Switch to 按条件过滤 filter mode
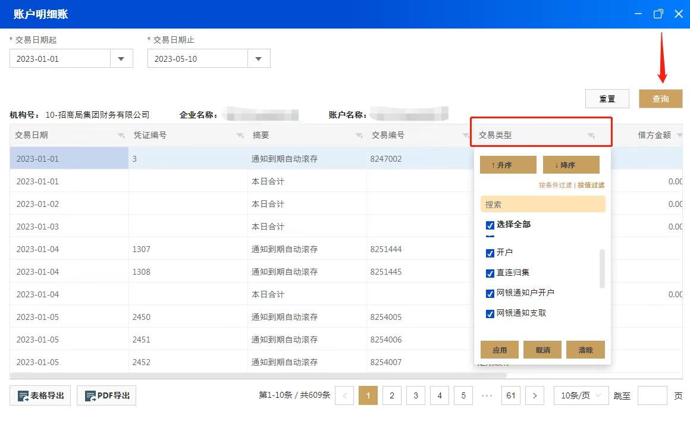The width and height of the screenshot is (690, 443). pos(555,185)
